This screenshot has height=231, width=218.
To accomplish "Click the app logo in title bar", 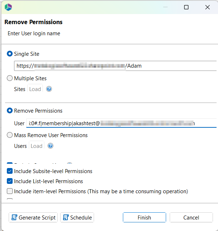I will click(8, 7).
